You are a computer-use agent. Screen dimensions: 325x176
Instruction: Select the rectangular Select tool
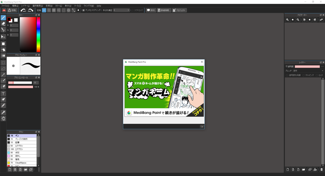pyautogui.click(x=3, y=63)
